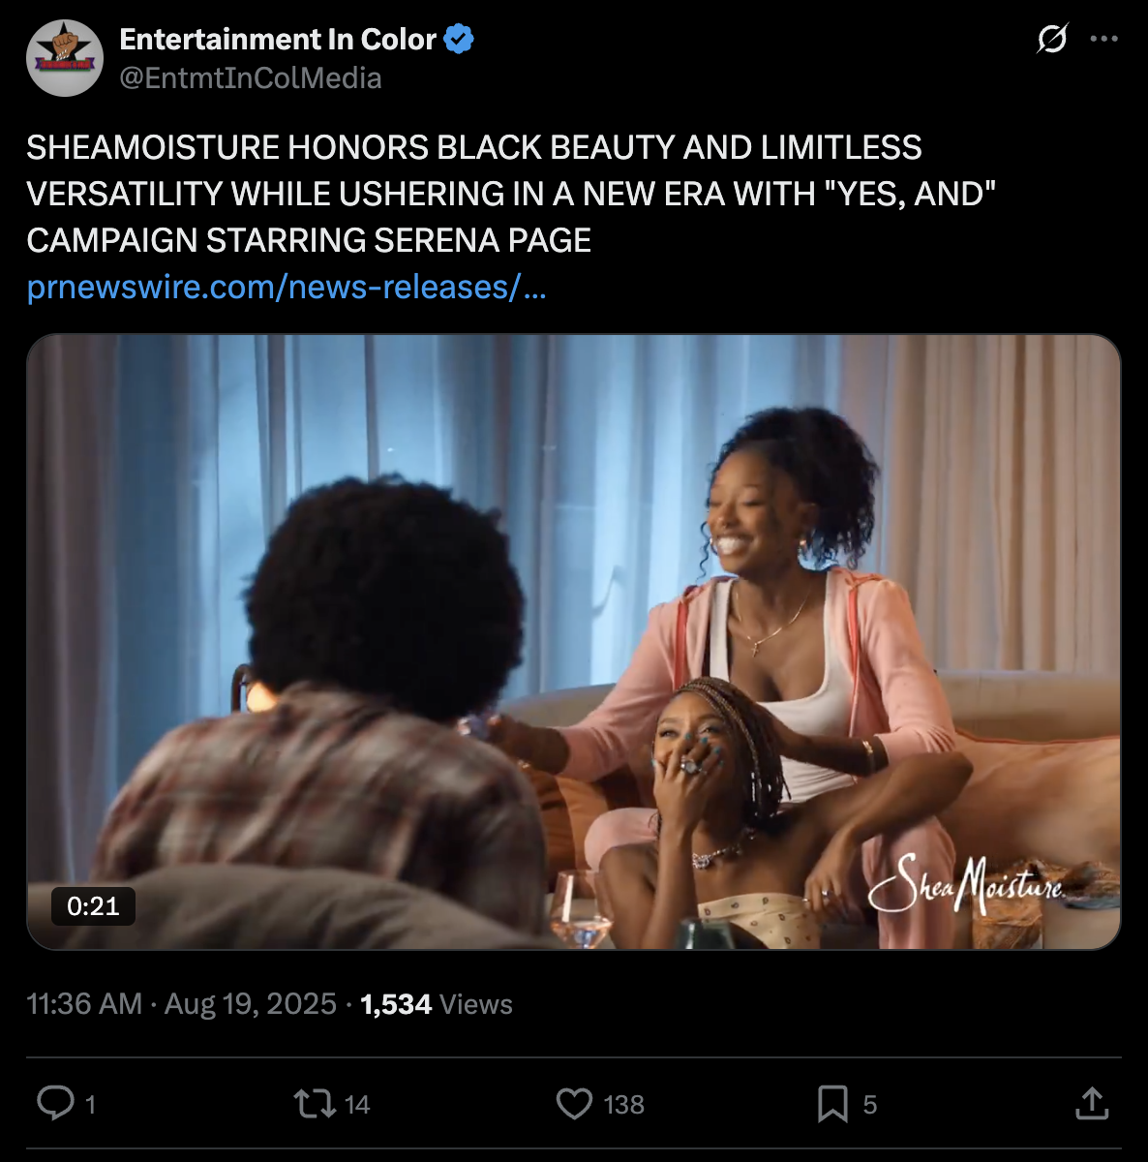Click the blue verified badge
The width and height of the screenshot is (1148, 1162).
click(x=459, y=39)
